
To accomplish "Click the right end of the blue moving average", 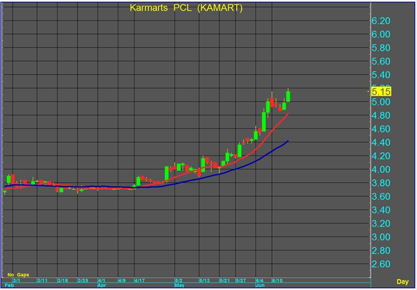I will tap(288, 141).
